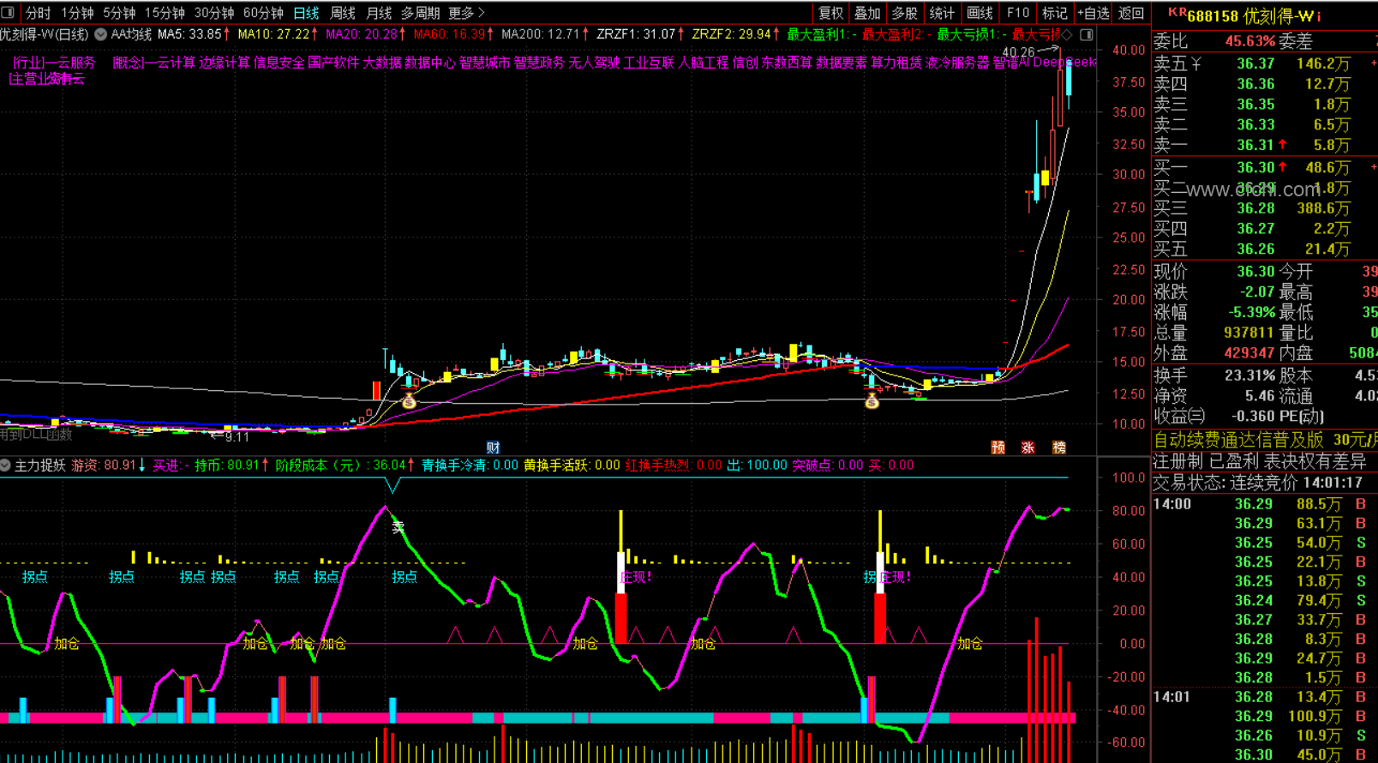Click the 预 forecast icon
The image size is (1378, 763).
[998, 448]
